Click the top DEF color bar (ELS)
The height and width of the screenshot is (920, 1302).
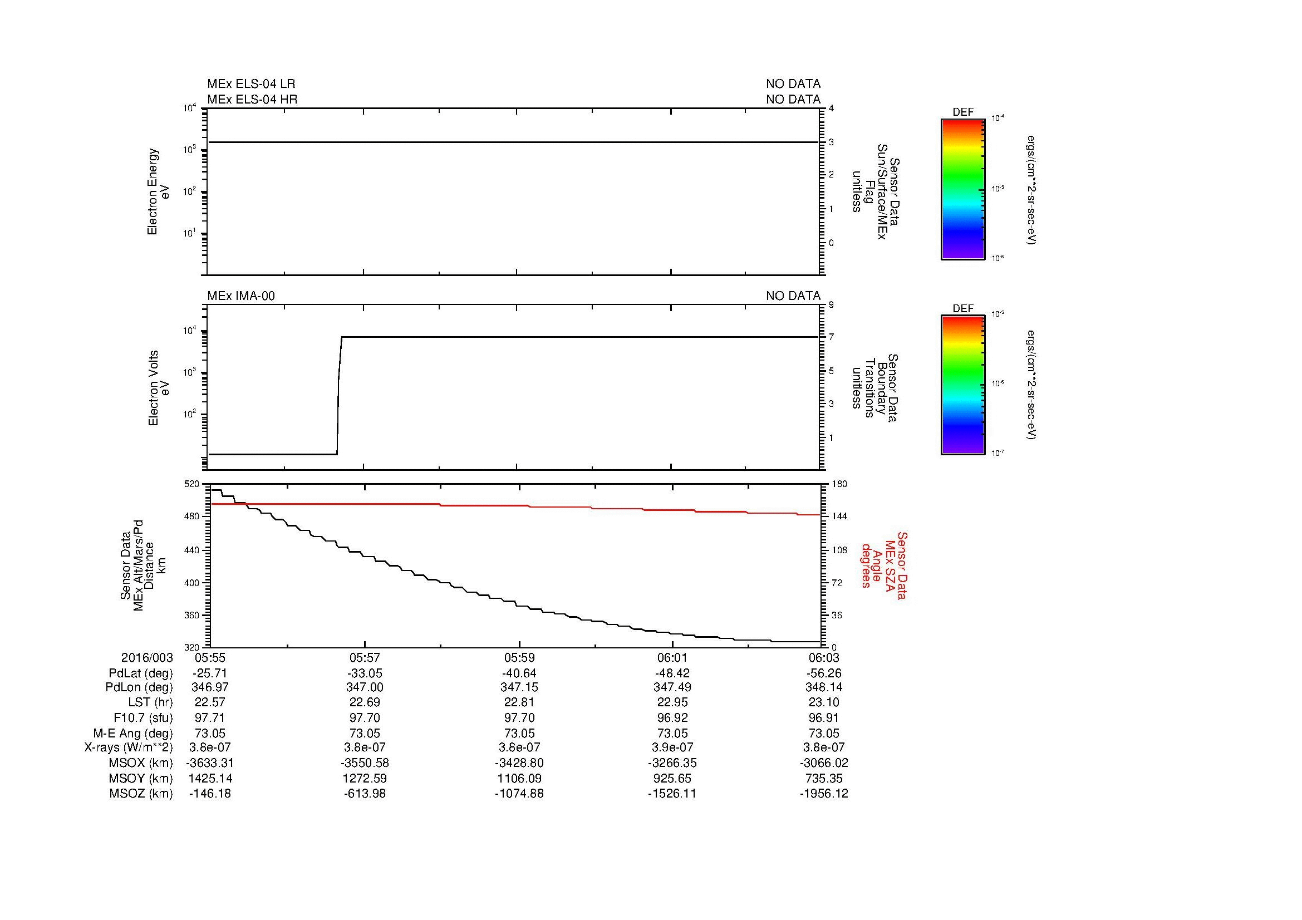tap(962, 189)
